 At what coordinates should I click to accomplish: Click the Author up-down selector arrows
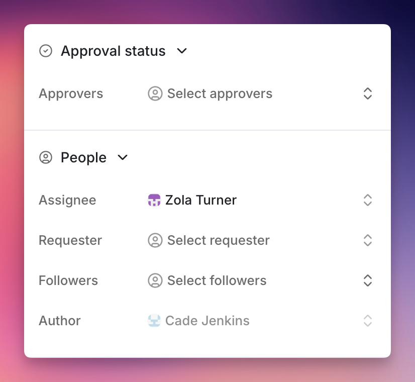368,321
